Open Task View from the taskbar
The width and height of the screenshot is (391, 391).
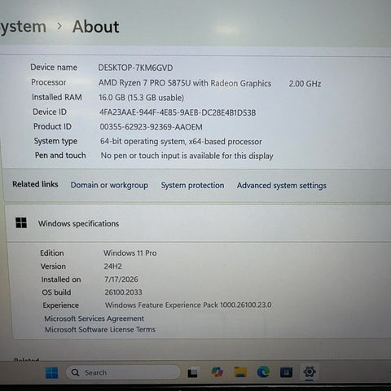pyautogui.click(x=192, y=372)
